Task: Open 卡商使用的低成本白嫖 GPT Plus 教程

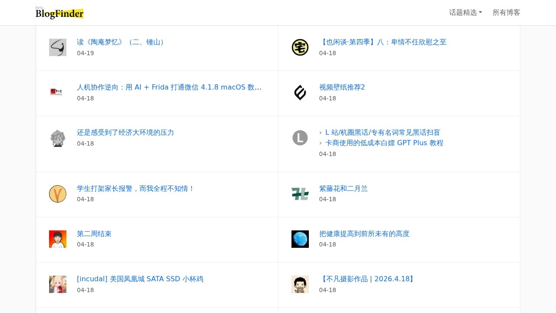Action: [384, 143]
